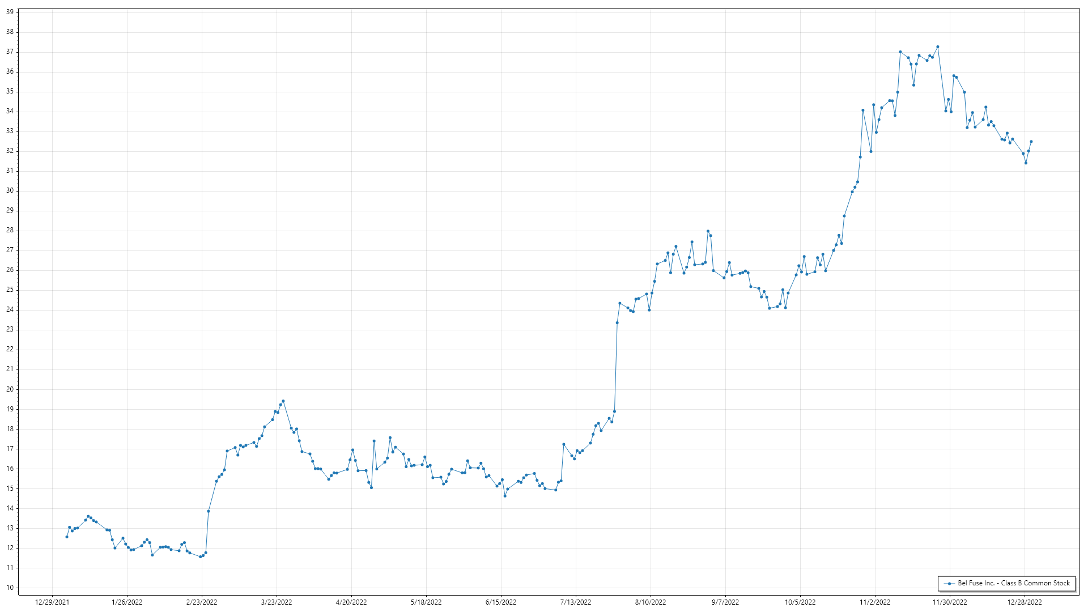Click the 8/10/2022 x-axis label

651,602
